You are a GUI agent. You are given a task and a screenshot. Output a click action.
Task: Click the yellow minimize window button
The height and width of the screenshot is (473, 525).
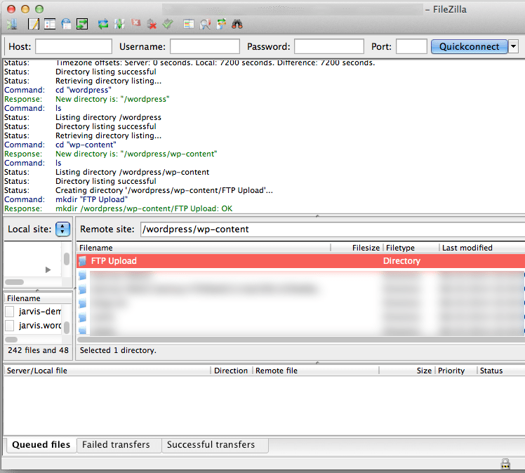pos(25,9)
